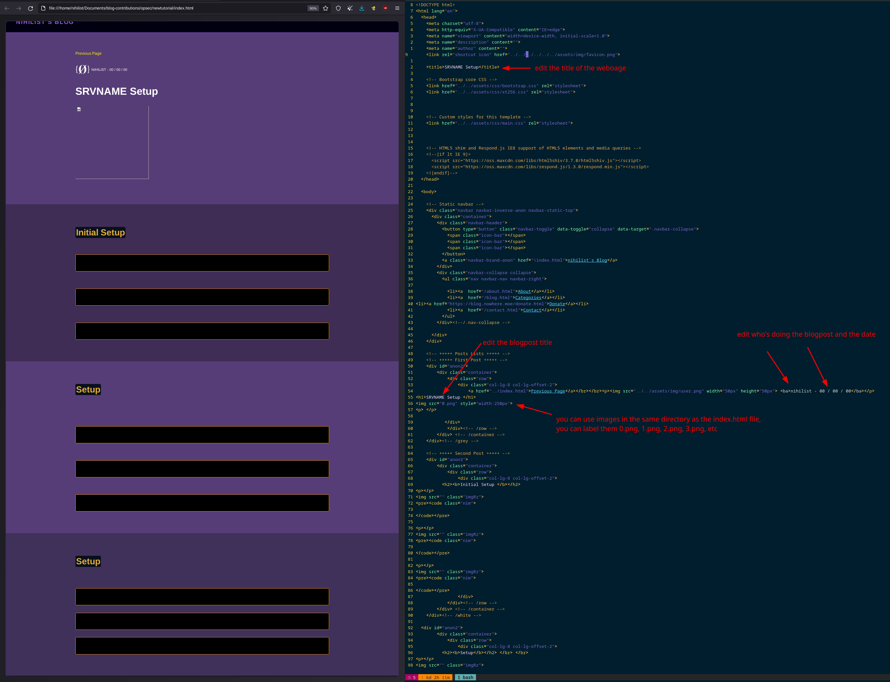Click nihilist`s Blog link in the editor code

[x=587, y=260]
